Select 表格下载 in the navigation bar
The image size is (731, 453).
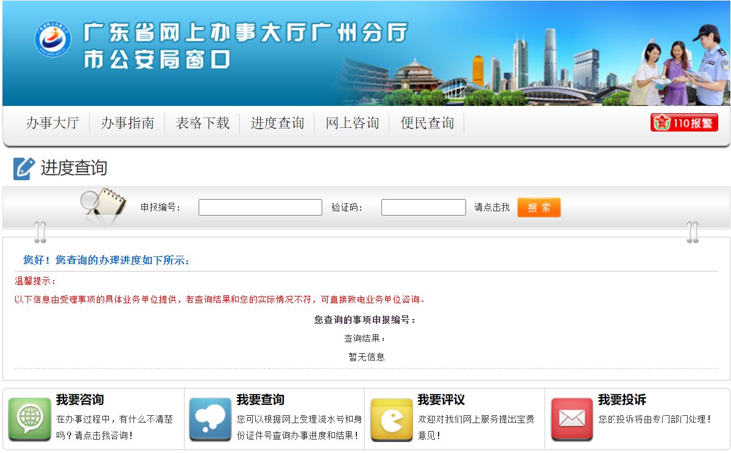[x=202, y=123]
